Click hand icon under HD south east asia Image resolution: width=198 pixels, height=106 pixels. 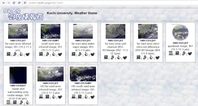pos(86,97)
